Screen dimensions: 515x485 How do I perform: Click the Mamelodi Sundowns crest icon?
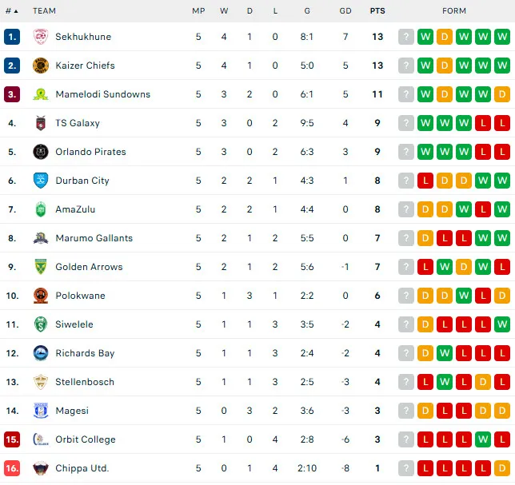[x=41, y=94]
